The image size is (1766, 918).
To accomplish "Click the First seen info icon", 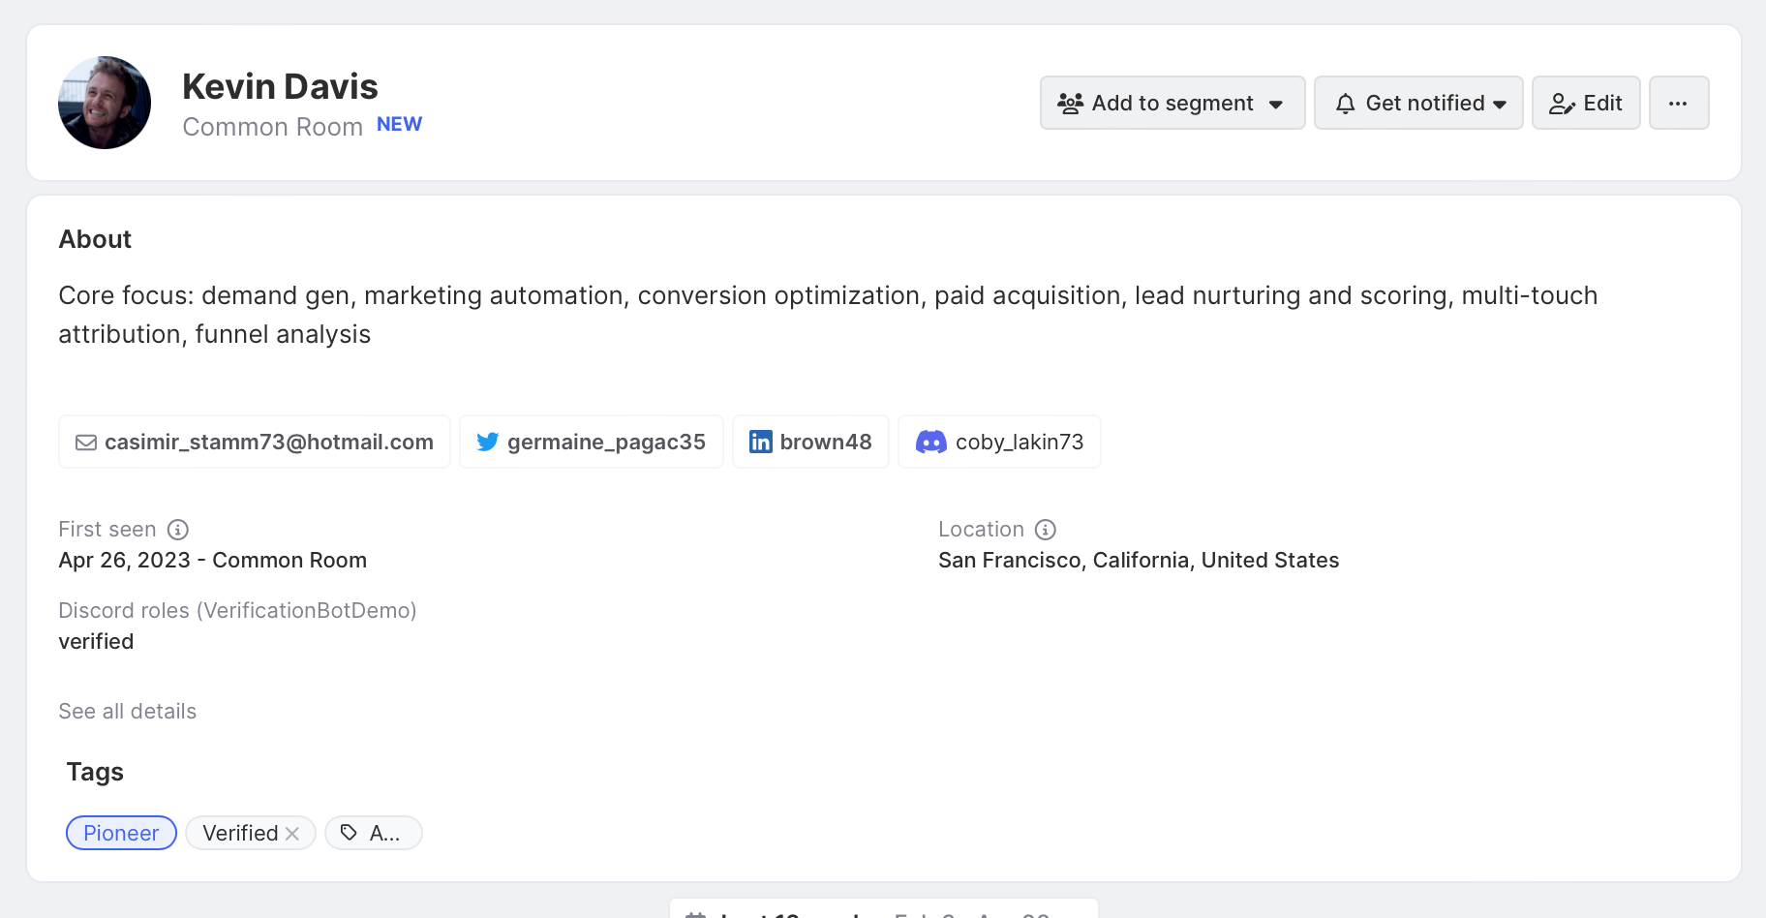I will [x=178, y=530].
